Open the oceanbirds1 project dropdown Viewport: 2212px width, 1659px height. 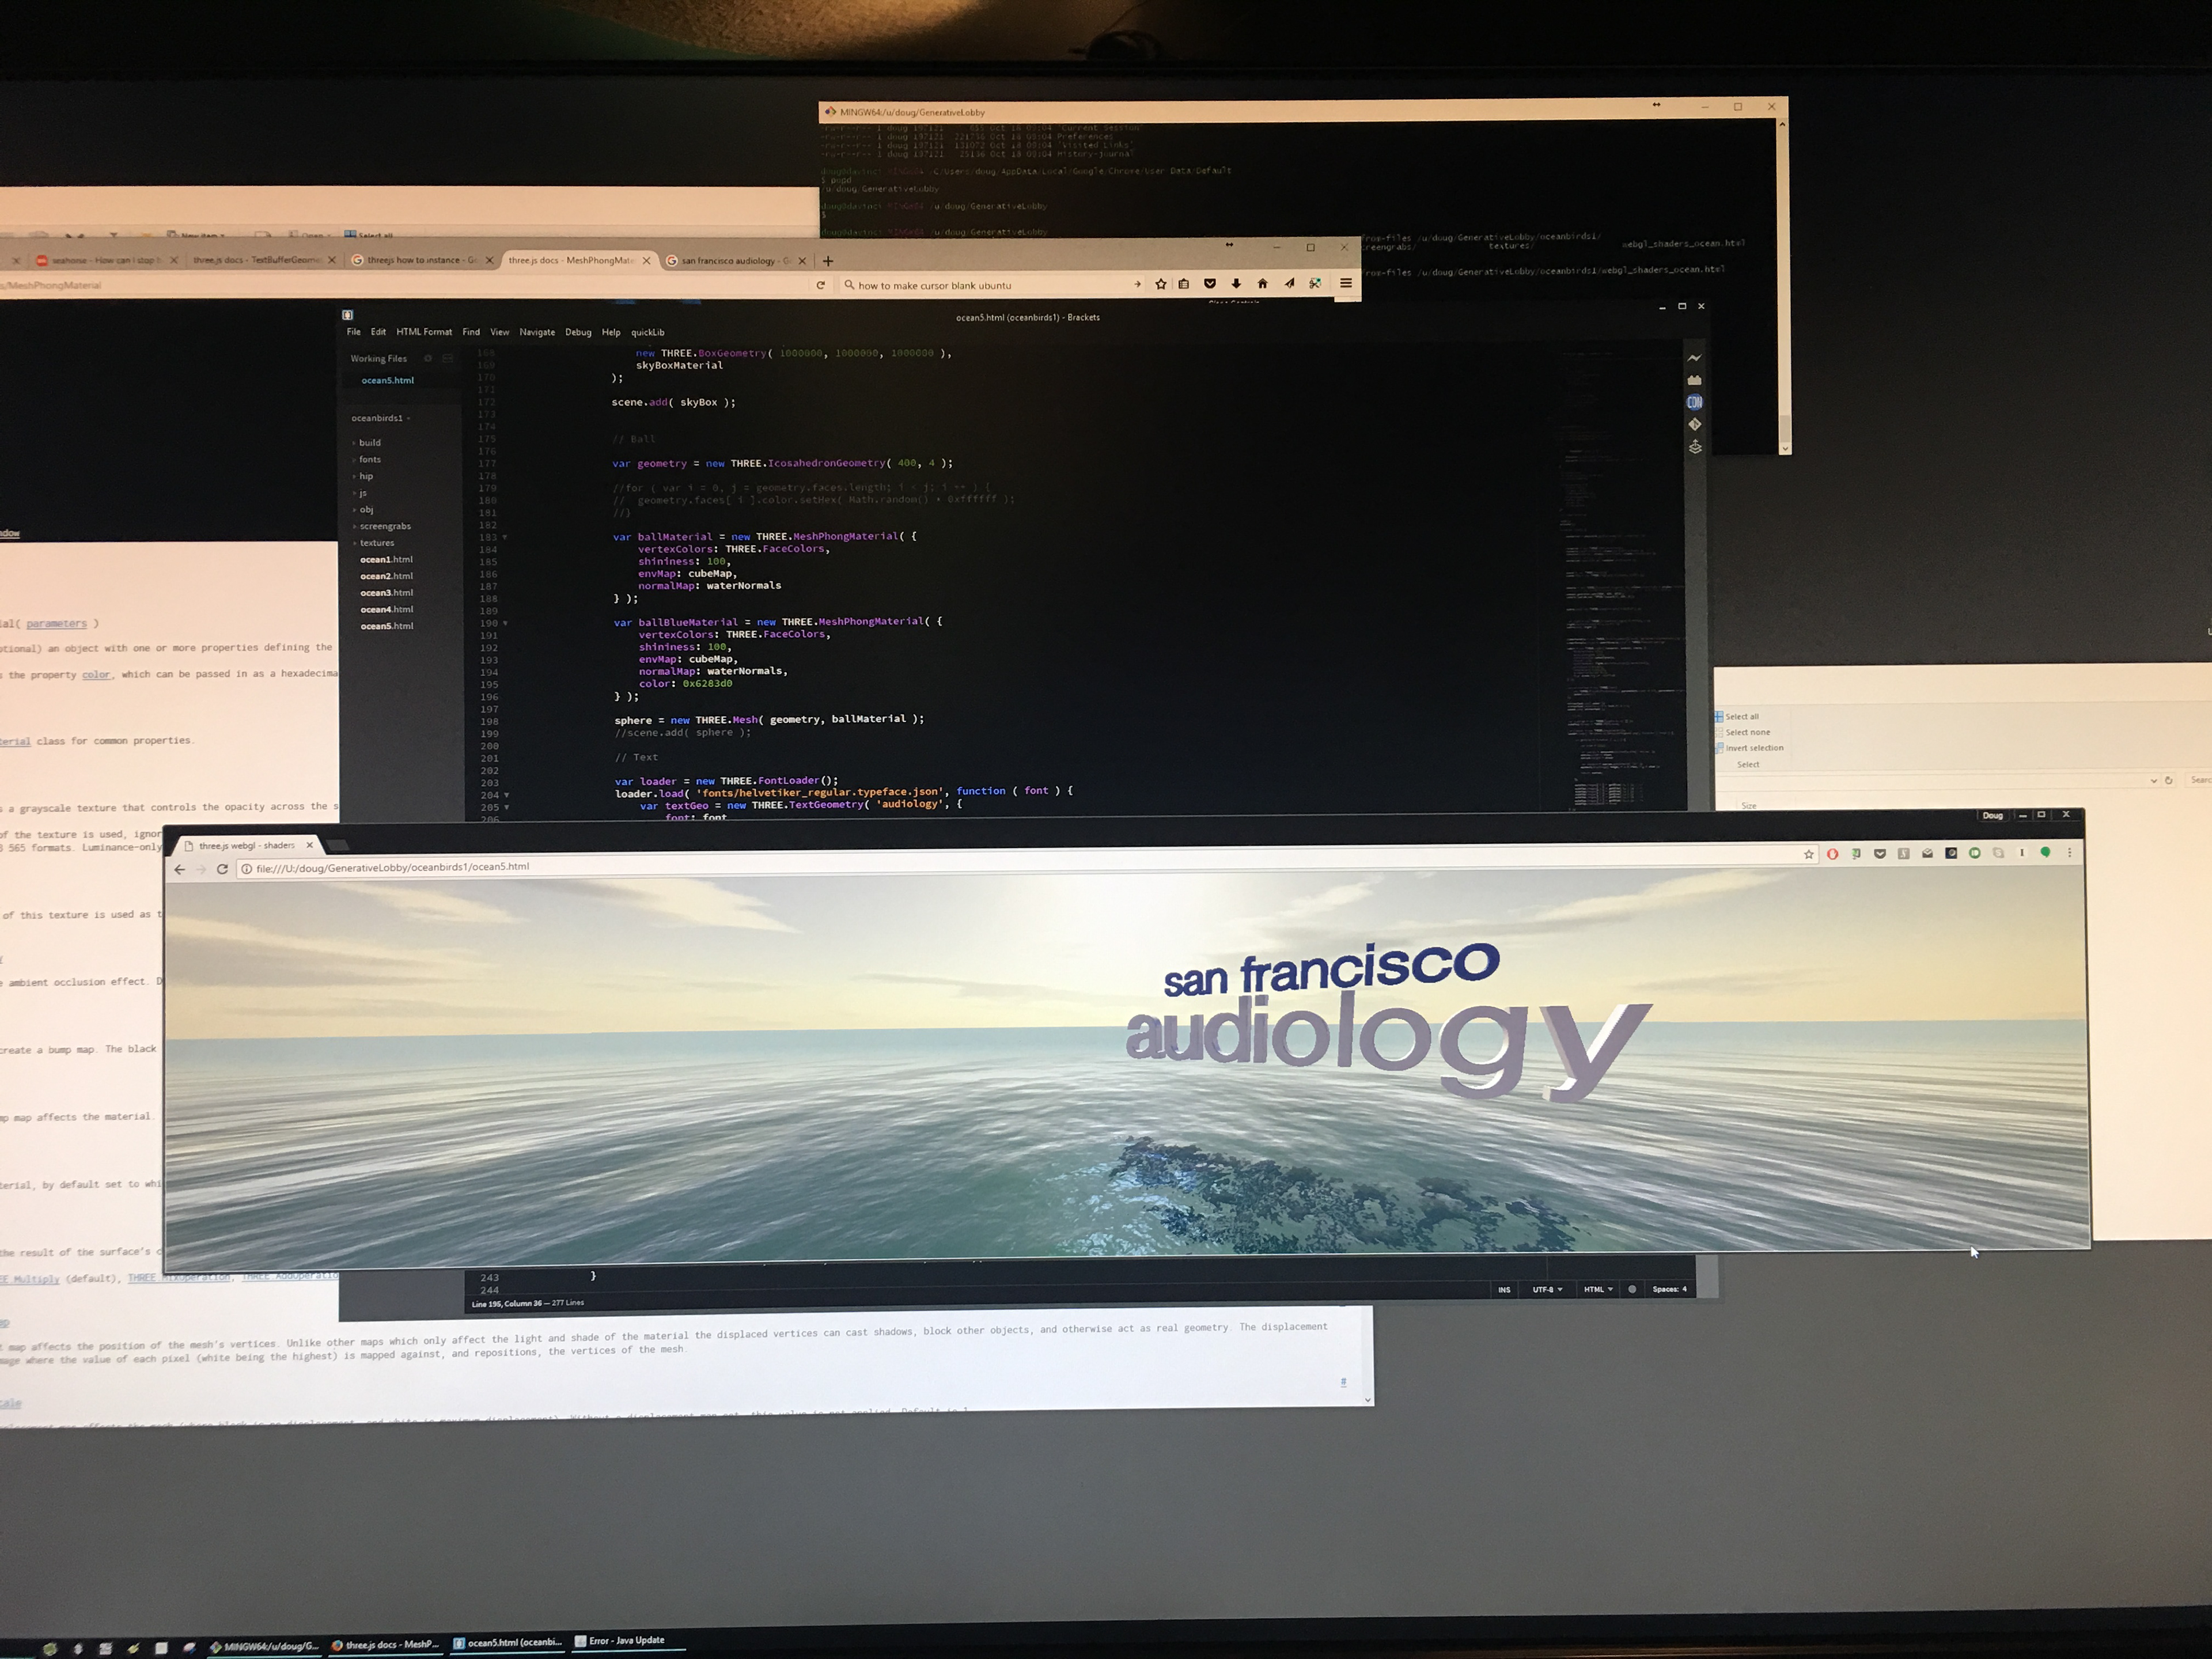click(x=380, y=418)
